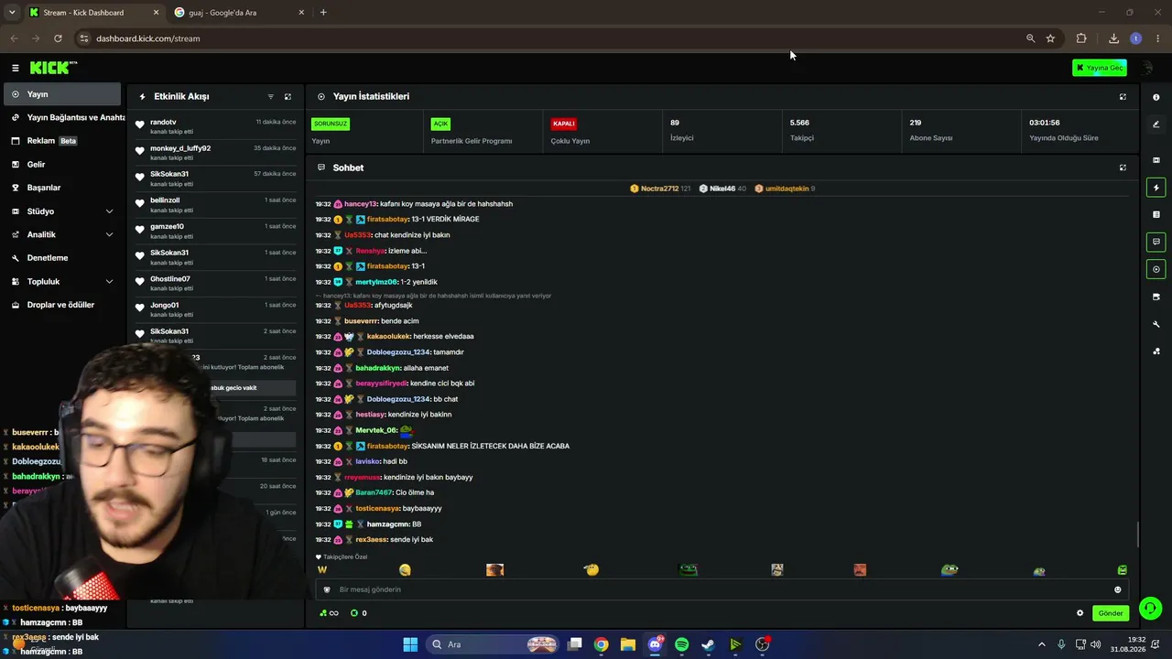Select Yayın in the sidebar
This screenshot has width=1172, height=659.
click(x=62, y=94)
